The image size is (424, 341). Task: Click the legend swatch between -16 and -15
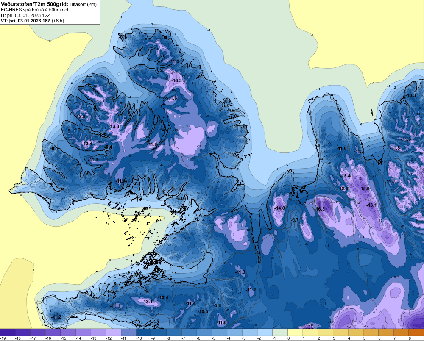pos(53,333)
